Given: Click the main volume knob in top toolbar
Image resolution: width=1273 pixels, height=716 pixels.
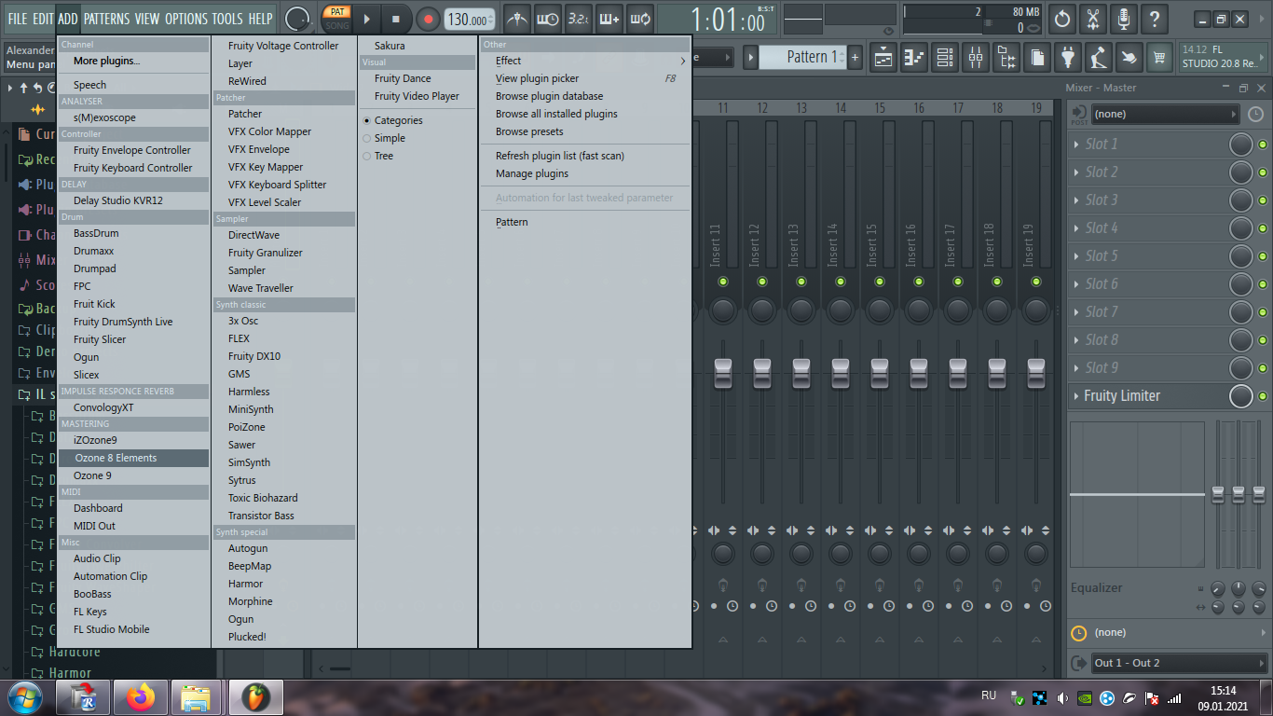Looking at the screenshot, I should tap(297, 19).
